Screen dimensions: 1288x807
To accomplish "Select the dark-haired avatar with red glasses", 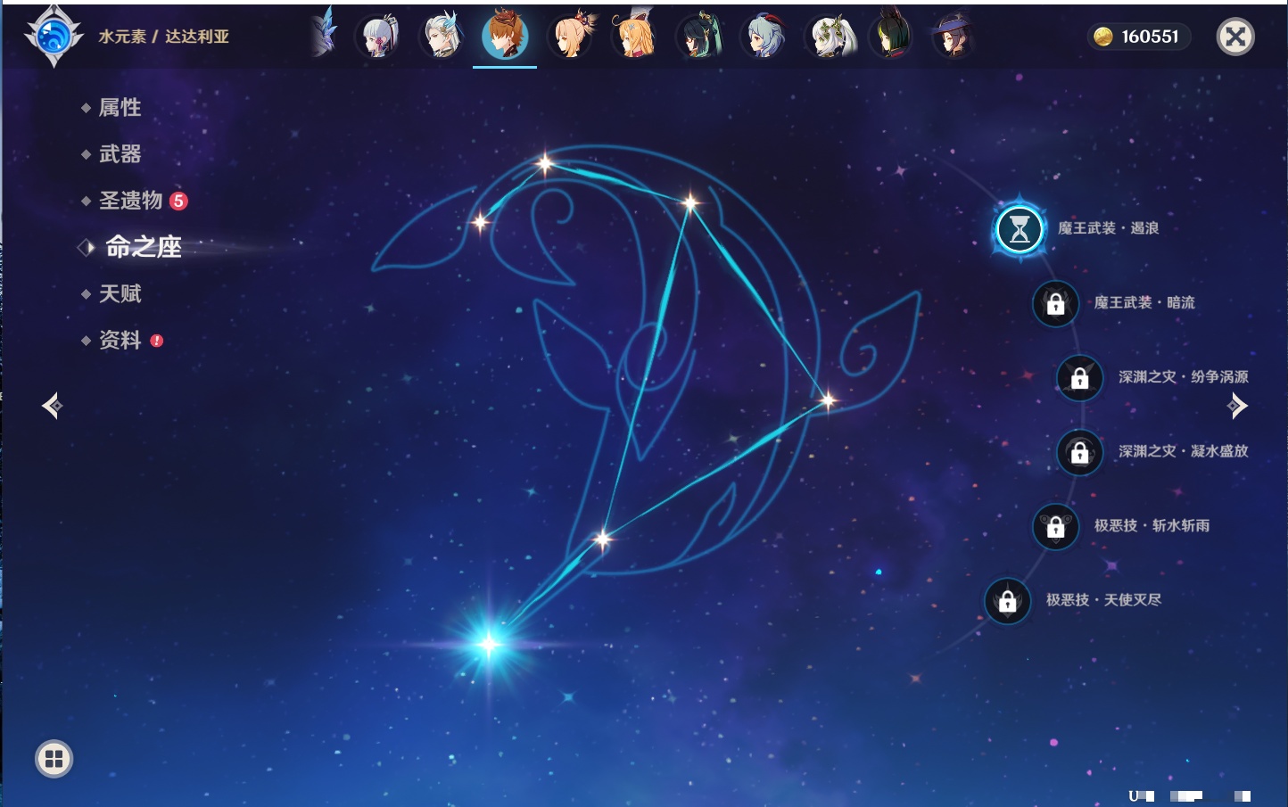I will [698, 37].
